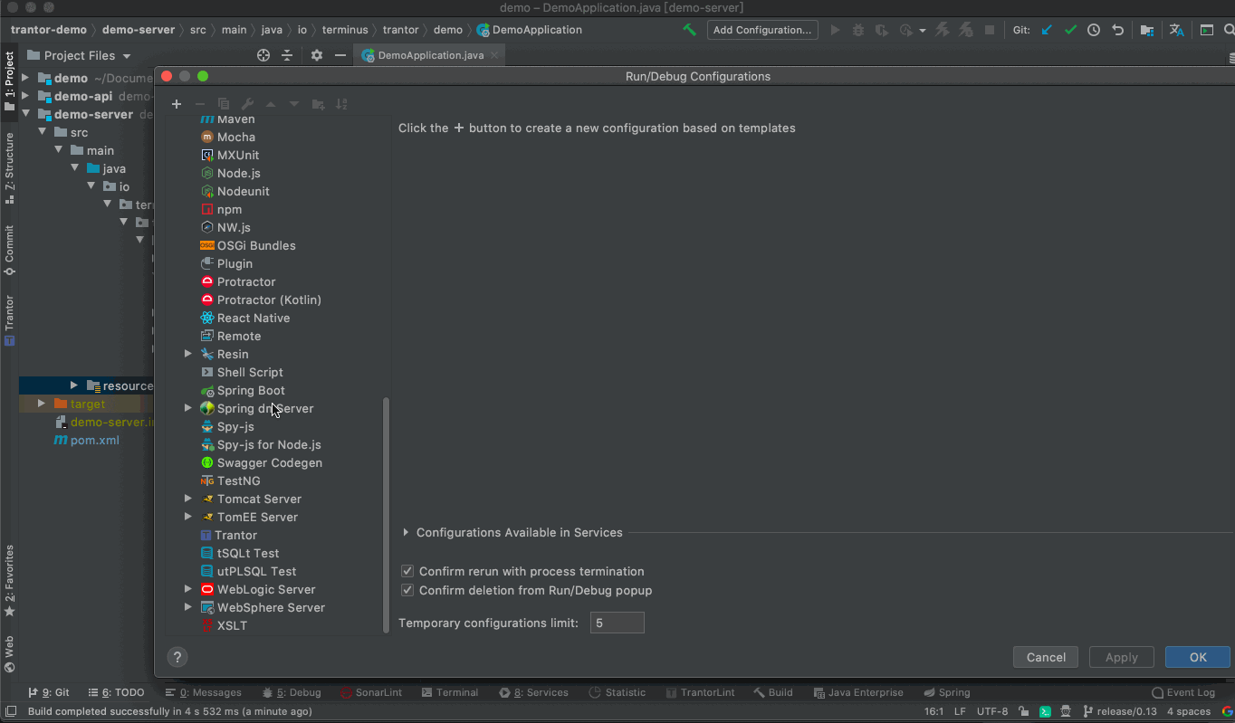This screenshot has height=723, width=1235.
Task: Open the SonarLint tool window tab
Action: pos(372,692)
